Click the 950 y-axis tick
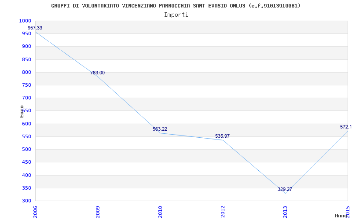Viewport: 352px width, 220px height. tap(26, 34)
